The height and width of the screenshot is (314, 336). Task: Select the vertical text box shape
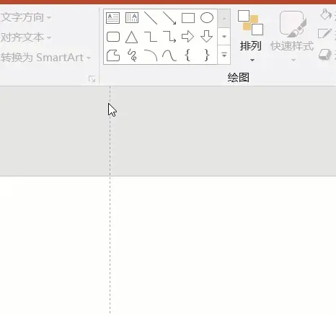coord(132,18)
